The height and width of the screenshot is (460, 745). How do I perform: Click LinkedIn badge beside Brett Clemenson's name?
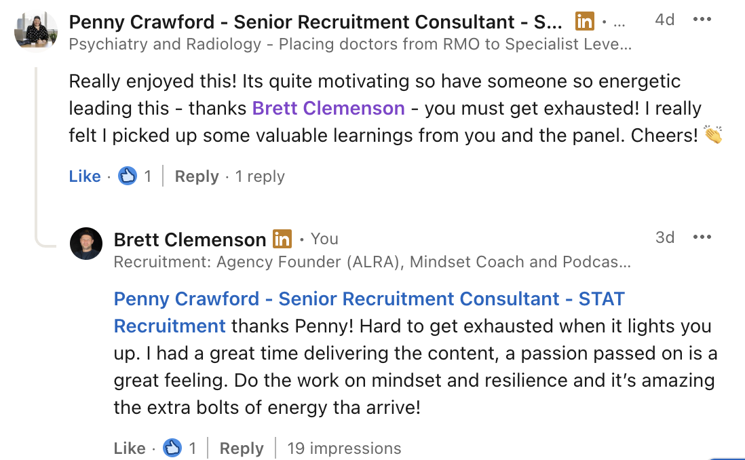[x=282, y=239]
